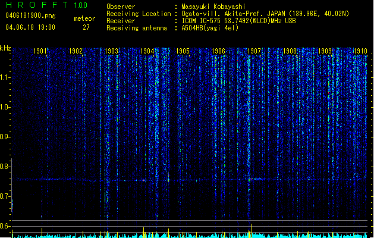Click receiver text ICOM IC-575 53.7492 MHz USB

(x=239, y=21)
